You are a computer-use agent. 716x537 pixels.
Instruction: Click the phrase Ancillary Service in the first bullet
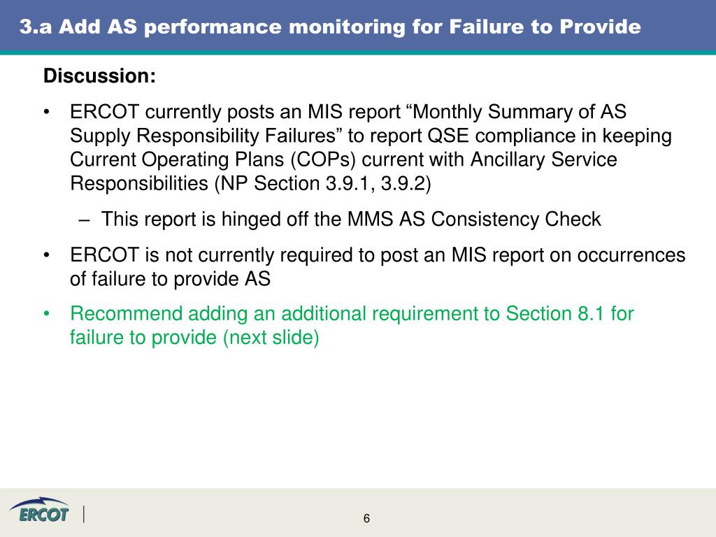(x=544, y=160)
